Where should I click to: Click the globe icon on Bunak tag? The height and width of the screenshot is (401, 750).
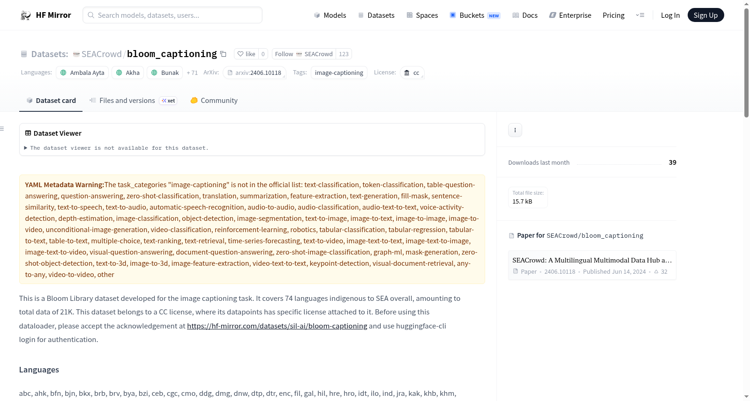[x=154, y=73]
